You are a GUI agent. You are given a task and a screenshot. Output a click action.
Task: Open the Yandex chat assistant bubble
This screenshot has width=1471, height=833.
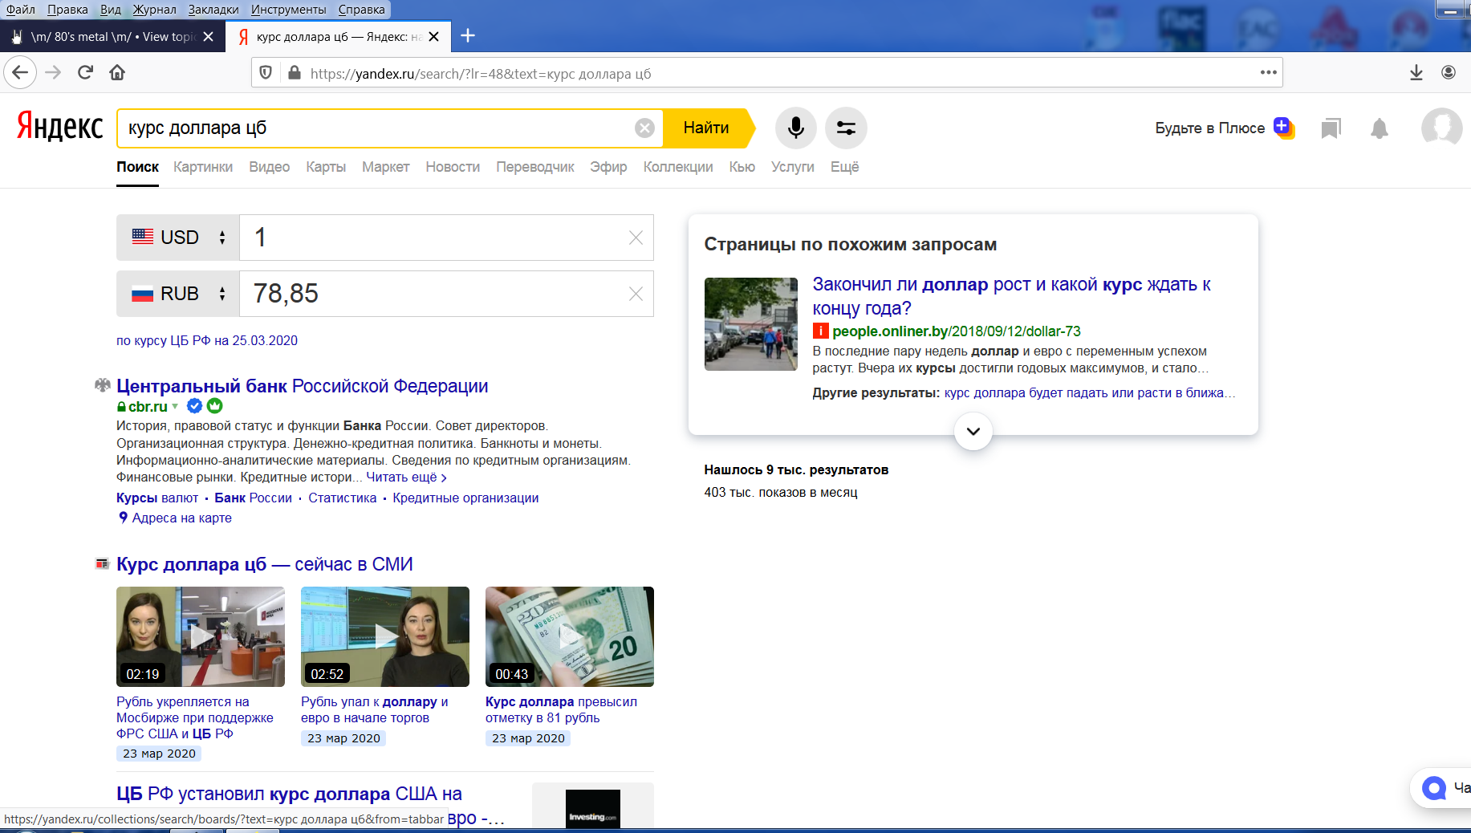tap(1434, 788)
